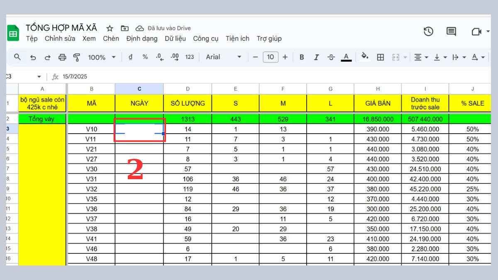
Task: Open version history clock icon
Action: pos(428,31)
